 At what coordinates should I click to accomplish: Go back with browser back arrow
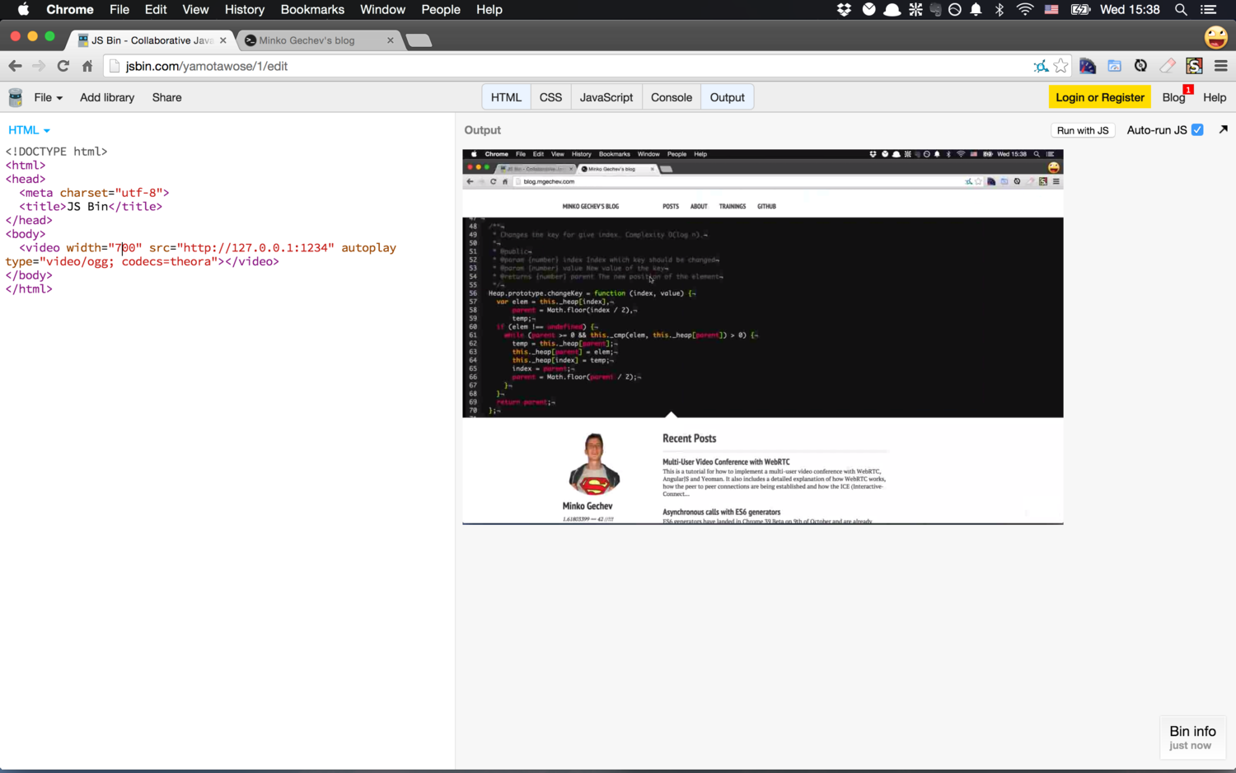pos(15,66)
